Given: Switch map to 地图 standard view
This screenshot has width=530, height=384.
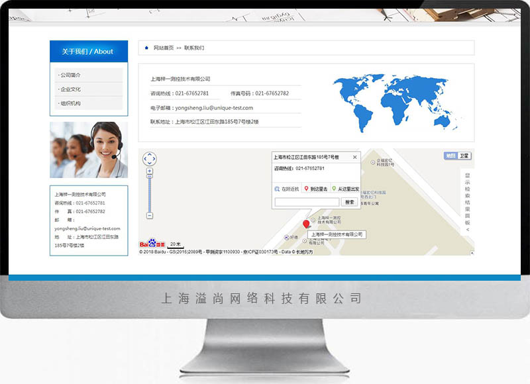Looking at the screenshot, I should pyautogui.click(x=450, y=156).
